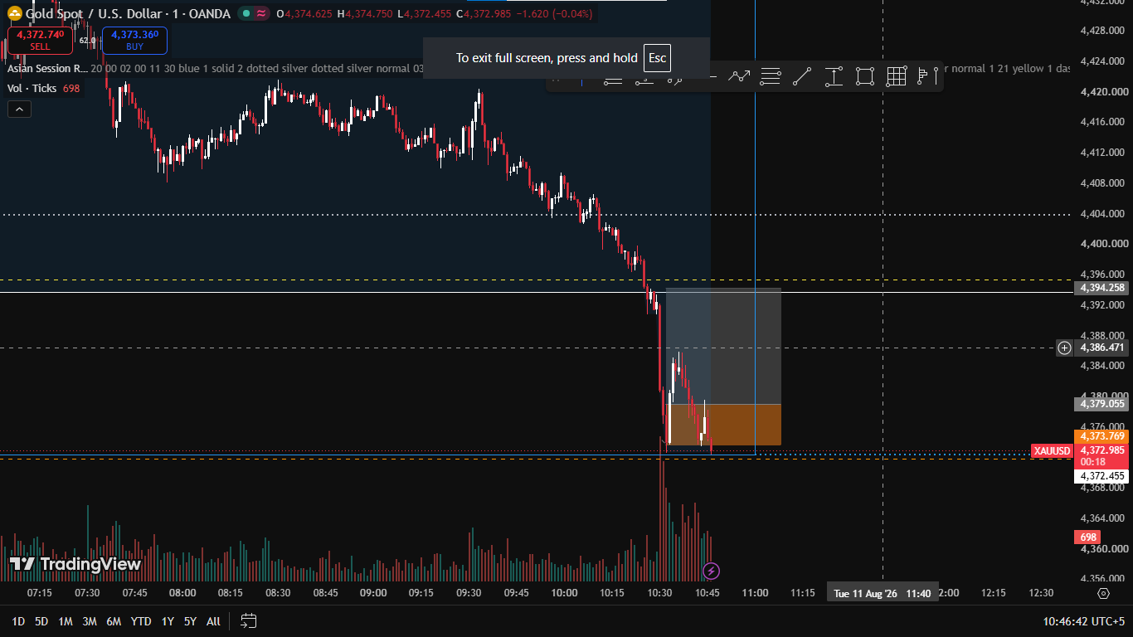Select the grid box drawing tool
1133x637 pixels.
pos(897,76)
